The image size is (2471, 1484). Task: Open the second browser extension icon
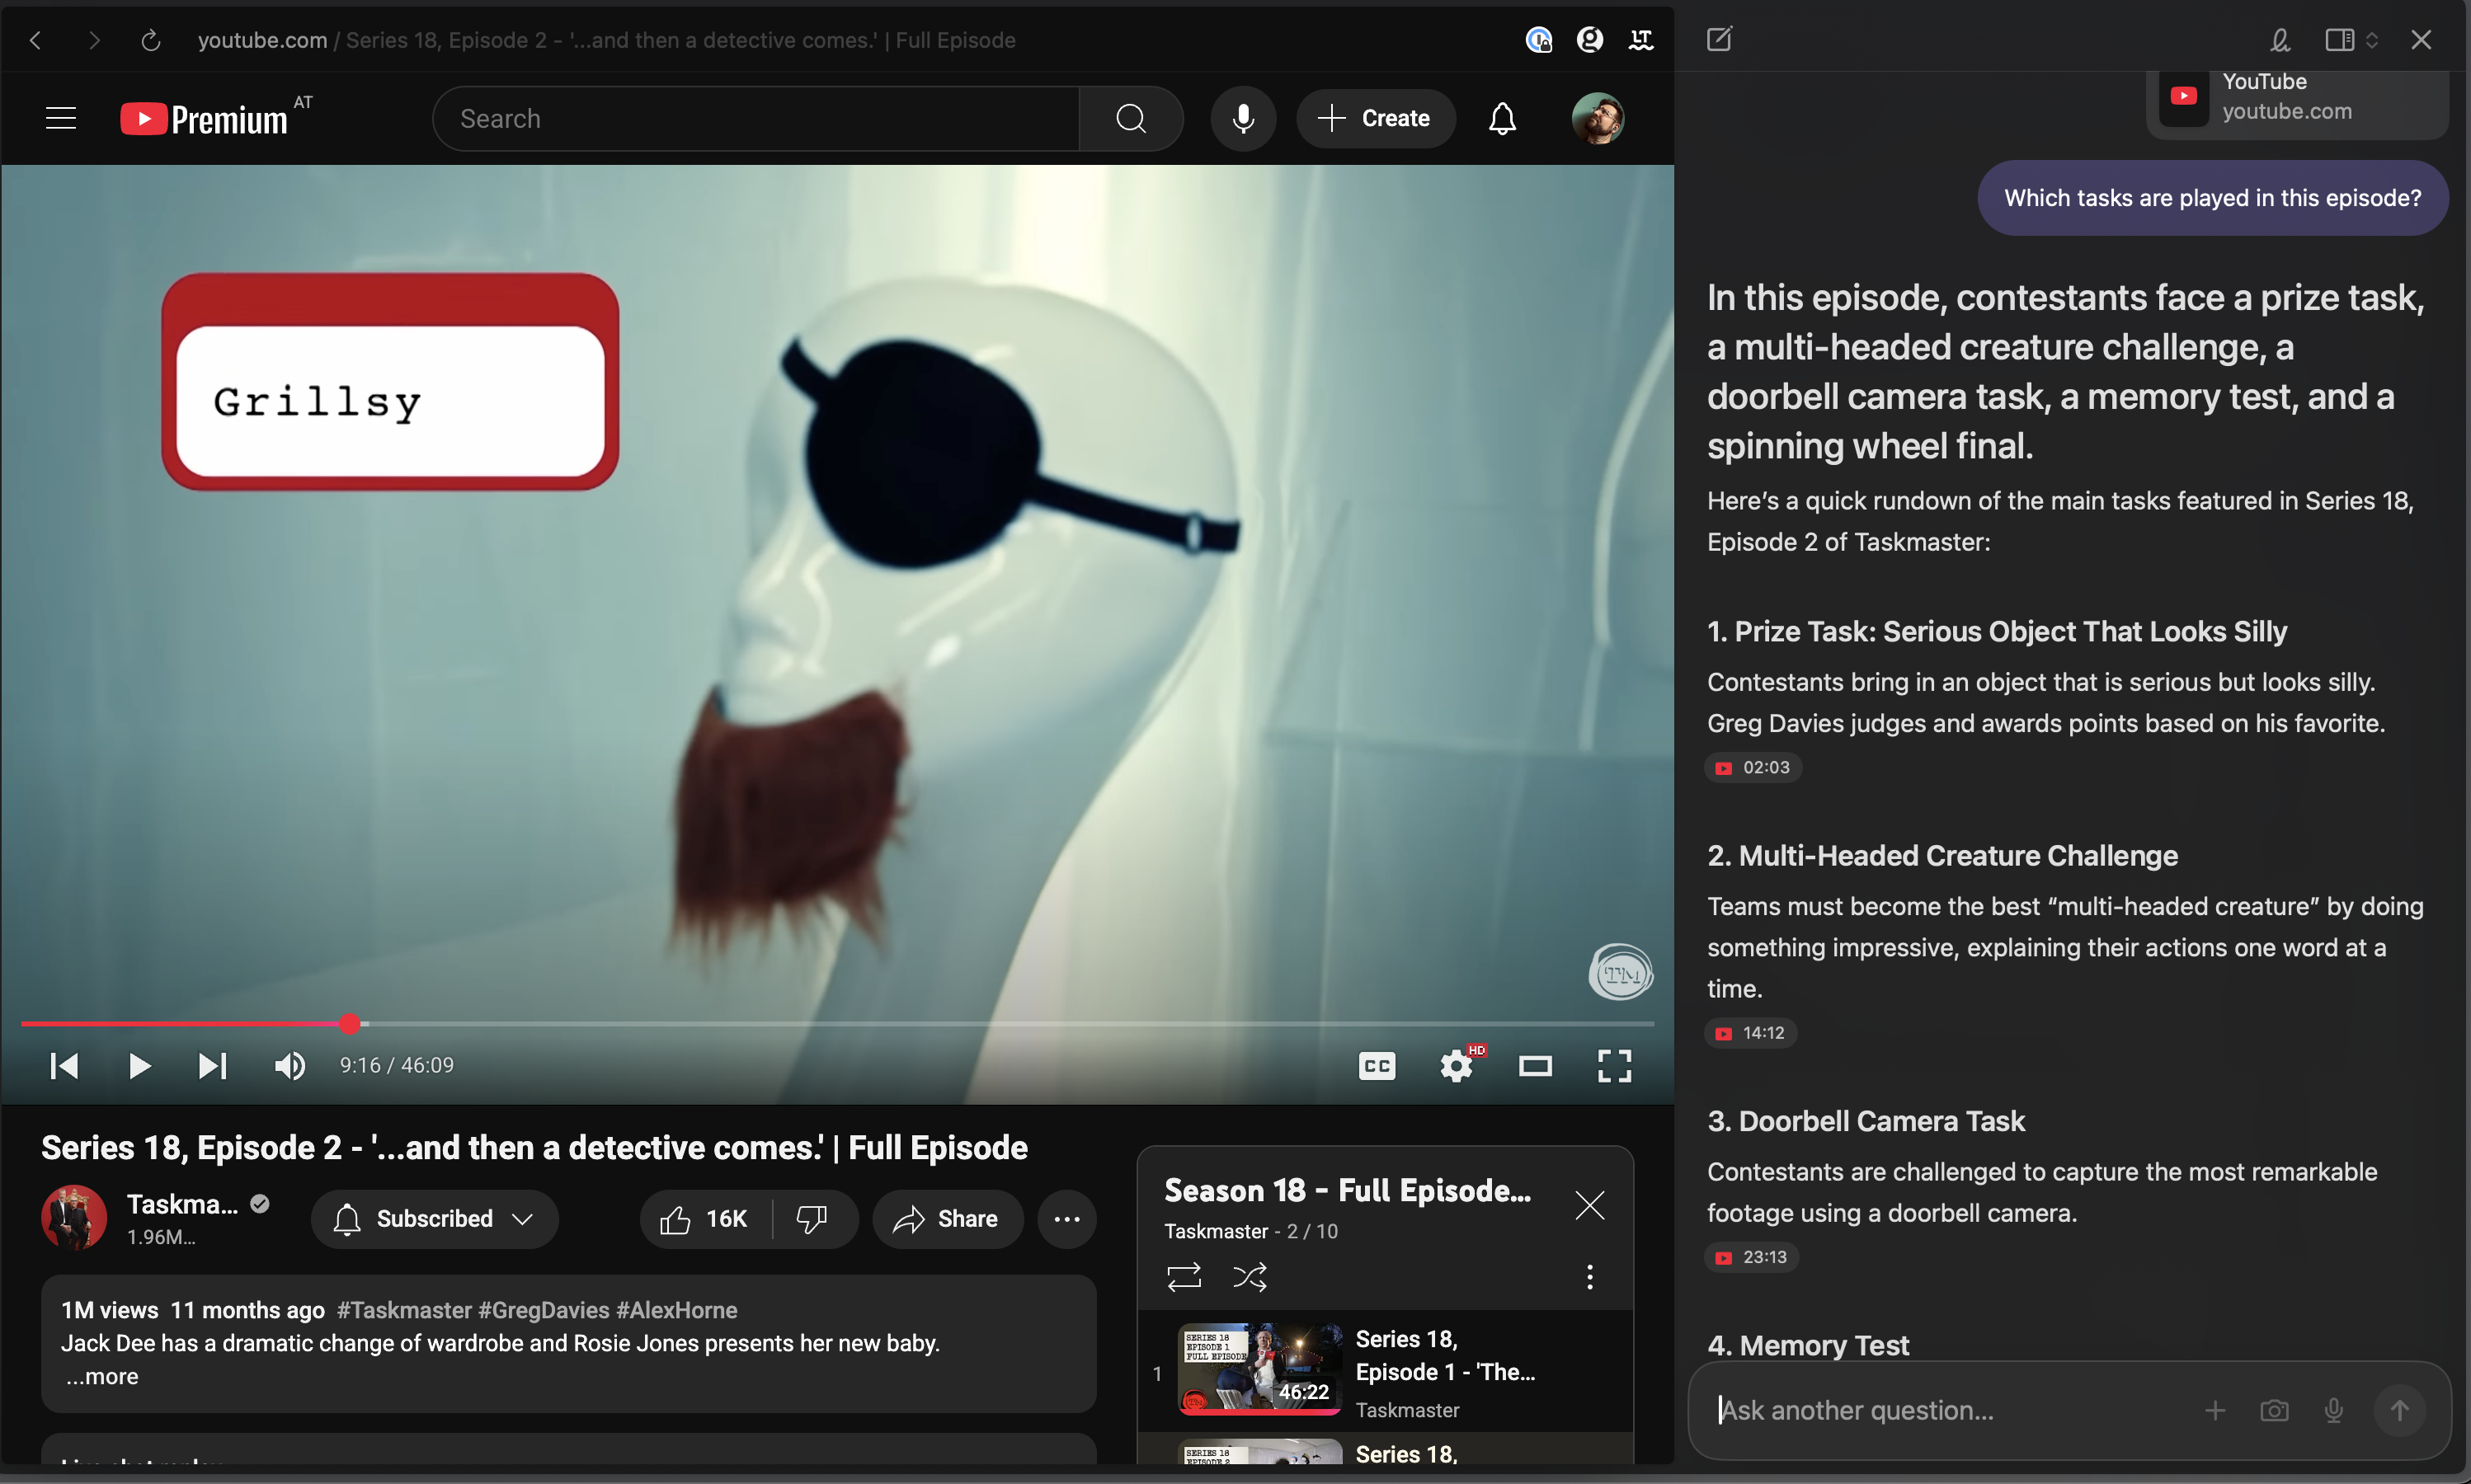click(x=1589, y=40)
